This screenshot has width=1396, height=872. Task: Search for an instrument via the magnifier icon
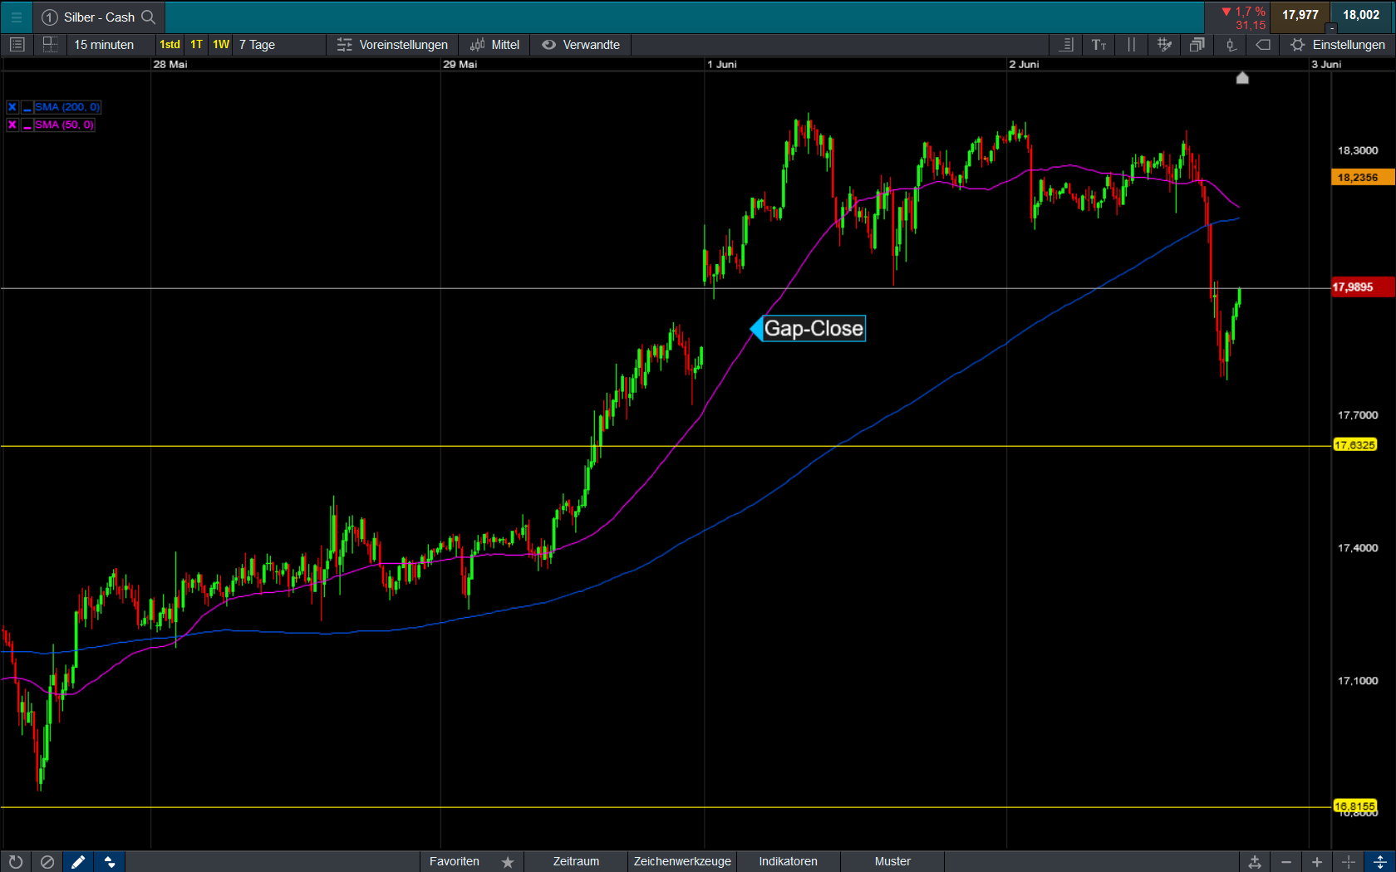[149, 17]
